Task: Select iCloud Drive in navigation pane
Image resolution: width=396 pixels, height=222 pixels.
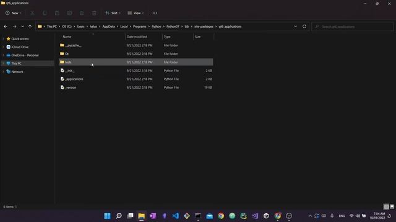Action: point(20,47)
